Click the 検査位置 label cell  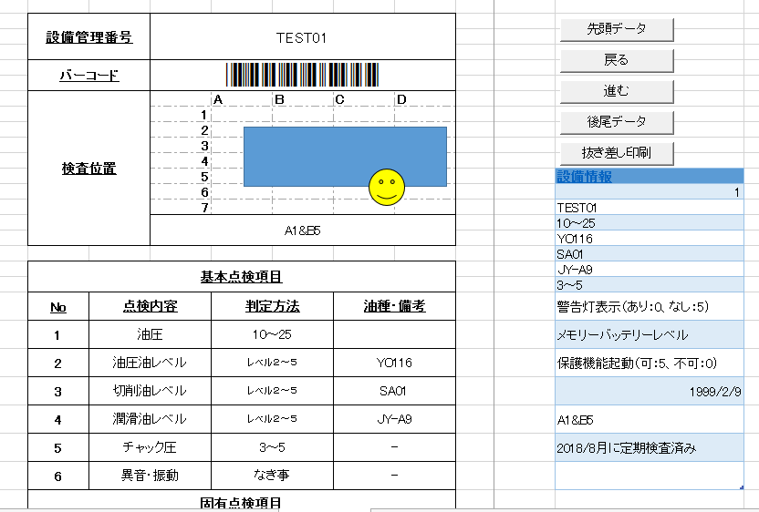[x=88, y=169]
